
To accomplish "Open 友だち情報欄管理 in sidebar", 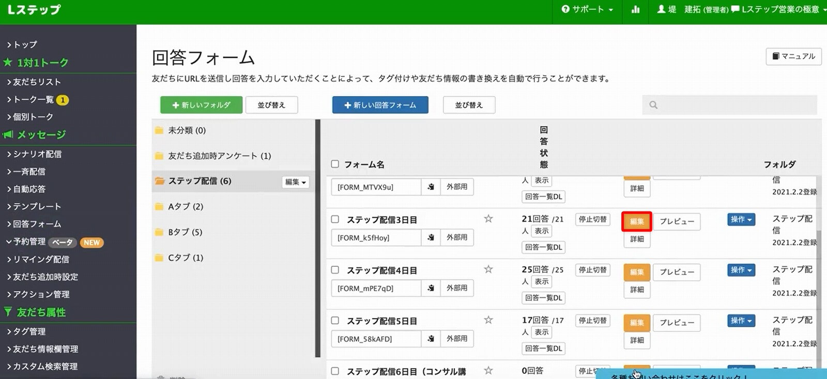I will [x=42, y=348].
